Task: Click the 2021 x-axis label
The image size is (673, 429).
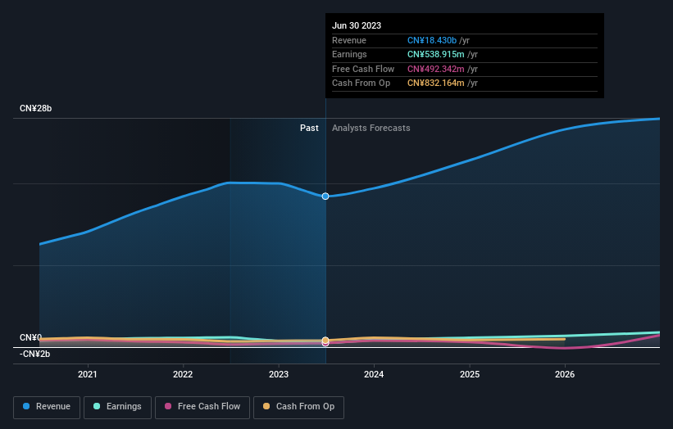Action: click(88, 374)
